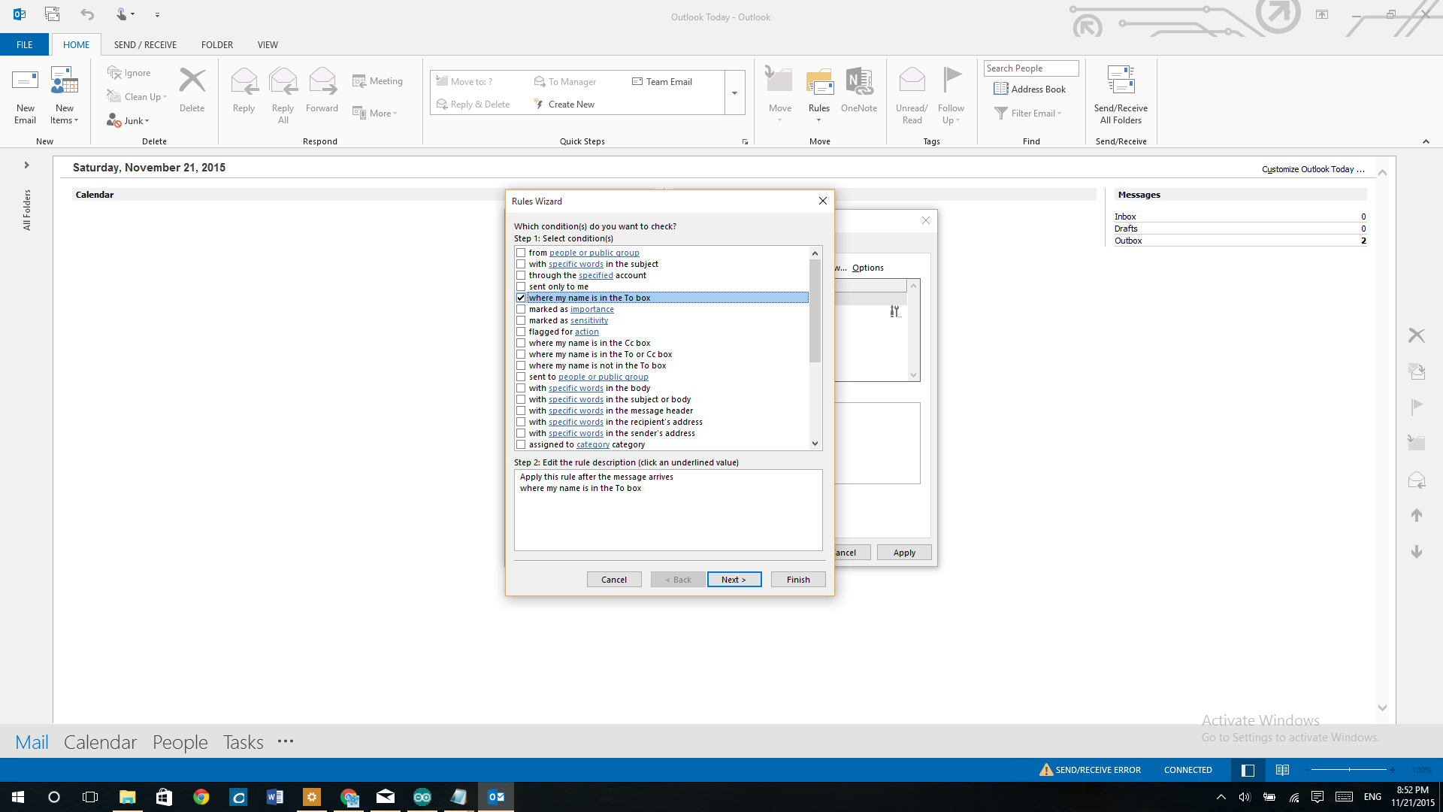
Task: Click the Meeting icon in Respond group
Action: pyautogui.click(x=358, y=81)
